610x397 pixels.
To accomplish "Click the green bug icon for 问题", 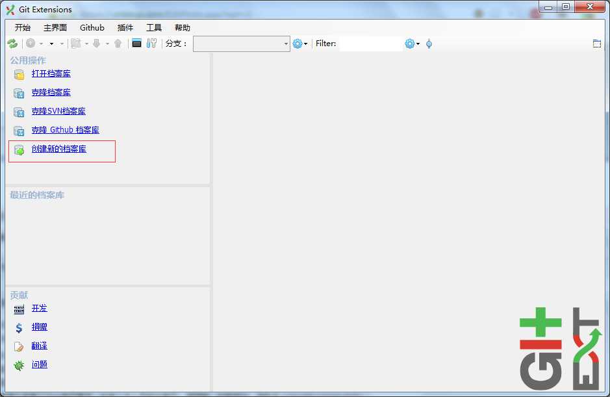I will coord(19,365).
